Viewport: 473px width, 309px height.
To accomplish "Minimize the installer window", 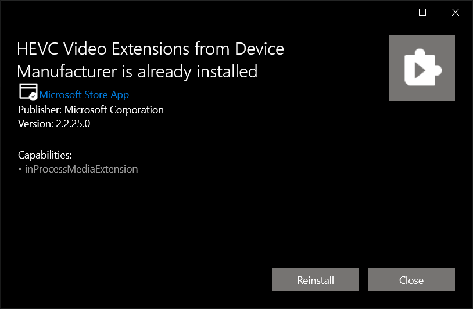I will coord(389,12).
